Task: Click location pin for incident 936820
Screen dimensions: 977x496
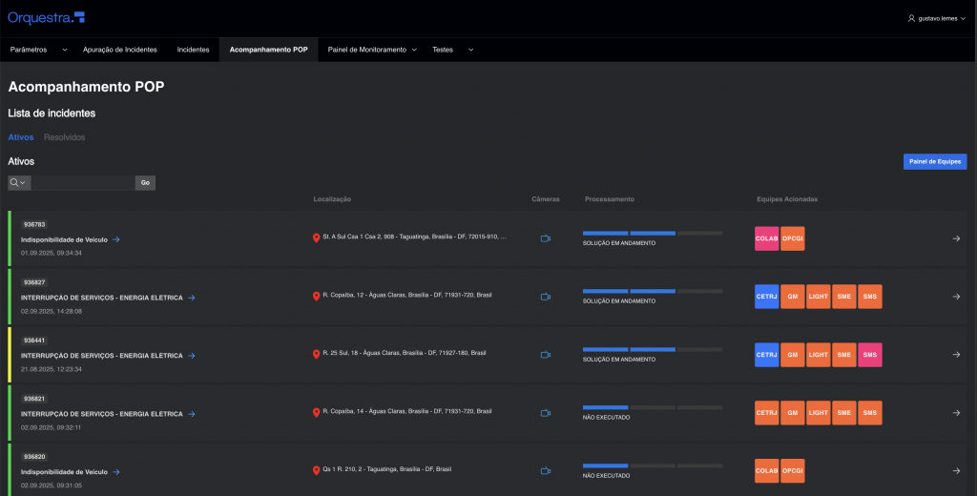Action: (317, 471)
